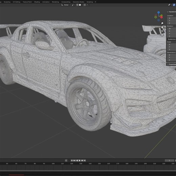The image size is (176, 176).
Task: Click frame 200 on the timeline ruler
Action: pyautogui.click(x=145, y=163)
